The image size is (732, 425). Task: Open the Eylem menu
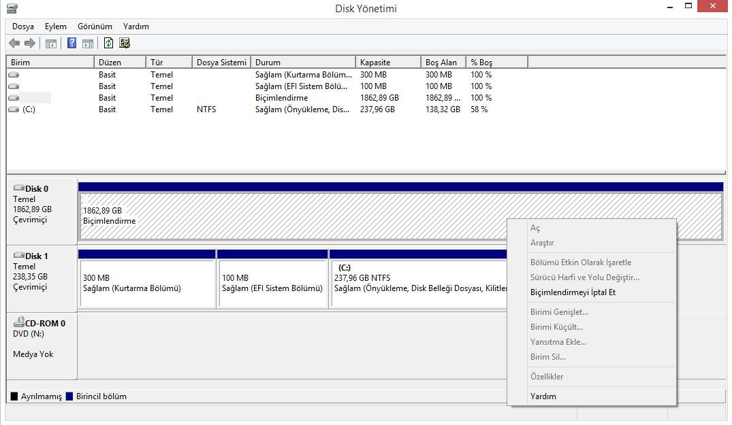coord(56,27)
